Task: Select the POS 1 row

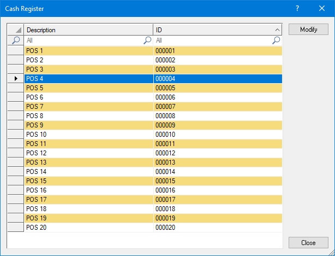Action: (87, 51)
